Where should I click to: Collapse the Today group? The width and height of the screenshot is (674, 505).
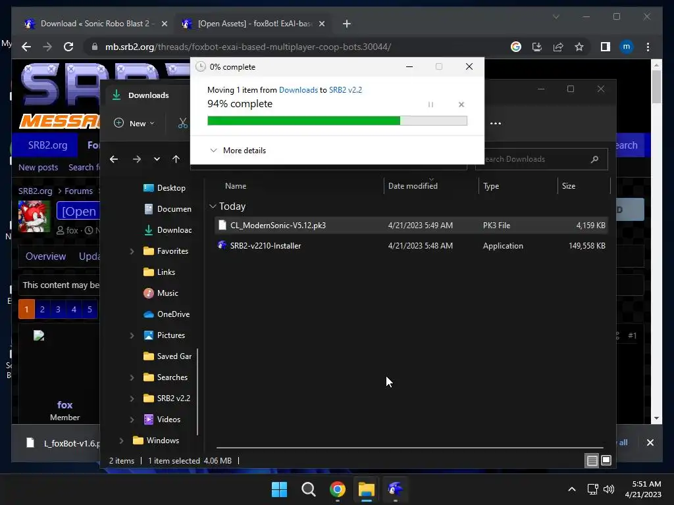coord(213,206)
